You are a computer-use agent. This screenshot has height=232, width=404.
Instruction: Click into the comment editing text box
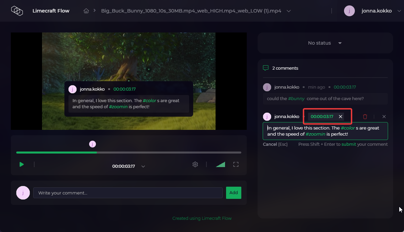pos(325,131)
